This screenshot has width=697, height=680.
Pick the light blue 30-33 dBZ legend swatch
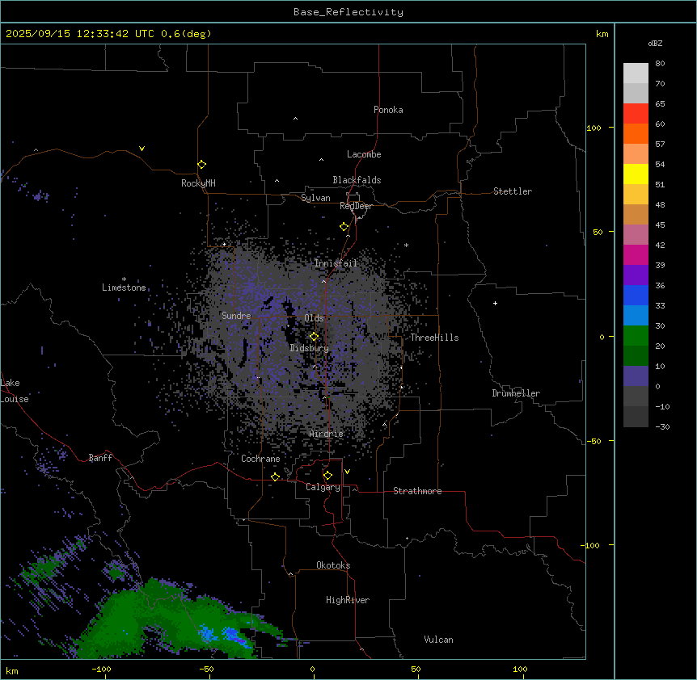click(636, 316)
